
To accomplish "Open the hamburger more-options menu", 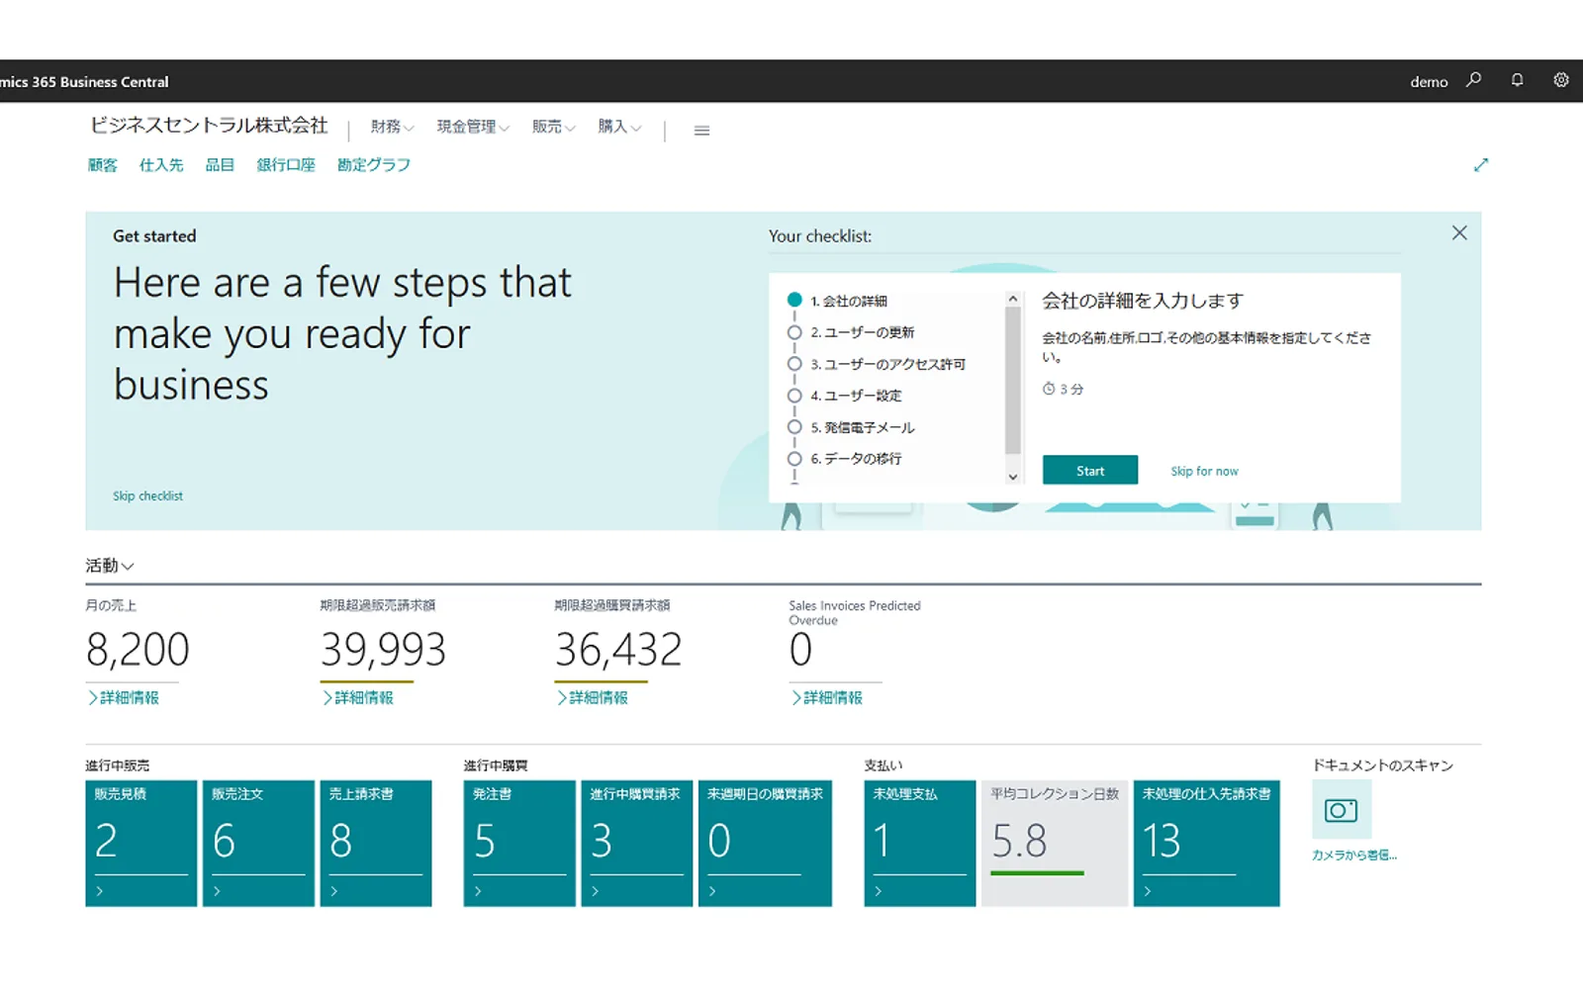I will [701, 131].
